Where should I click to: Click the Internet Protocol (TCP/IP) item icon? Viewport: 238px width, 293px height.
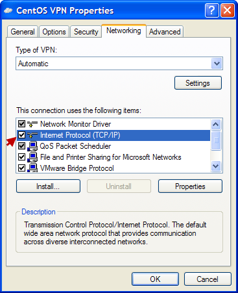pyautogui.click(x=32, y=135)
